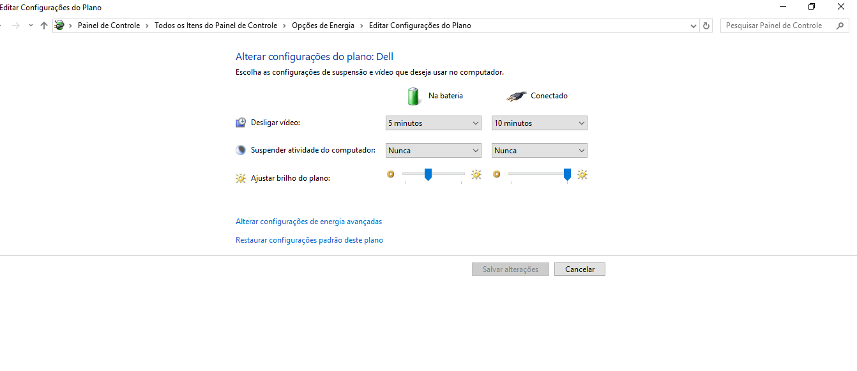The height and width of the screenshot is (371, 857).
Task: Click the search magnifier icon
Action: click(x=839, y=26)
